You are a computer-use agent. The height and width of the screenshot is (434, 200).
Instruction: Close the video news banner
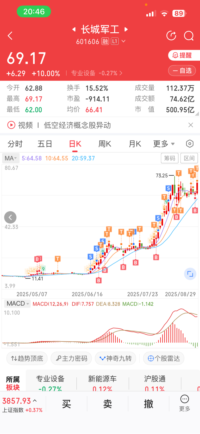(191, 125)
